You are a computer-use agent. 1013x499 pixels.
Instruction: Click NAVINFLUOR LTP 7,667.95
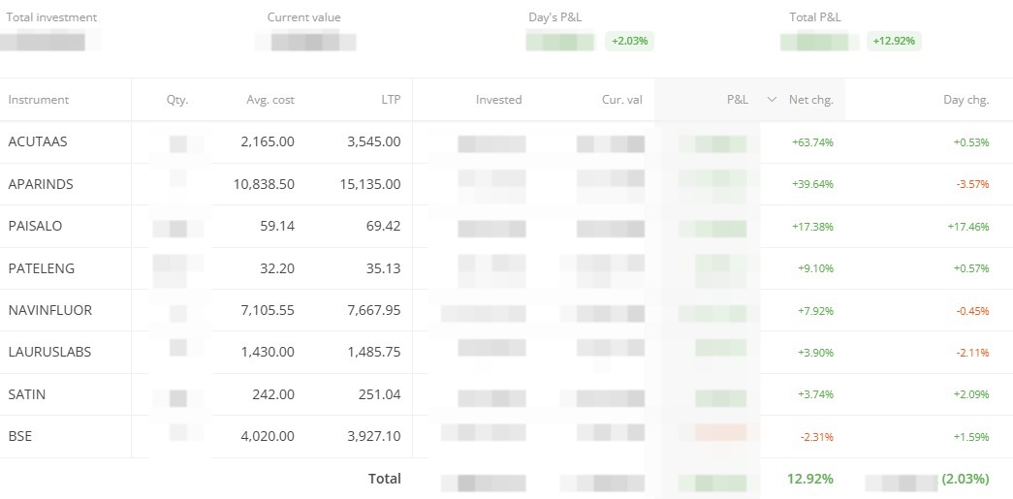pyautogui.click(x=373, y=310)
